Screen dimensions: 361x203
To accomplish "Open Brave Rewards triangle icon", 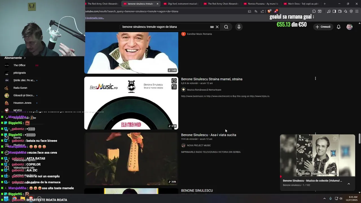I will coord(276,11).
